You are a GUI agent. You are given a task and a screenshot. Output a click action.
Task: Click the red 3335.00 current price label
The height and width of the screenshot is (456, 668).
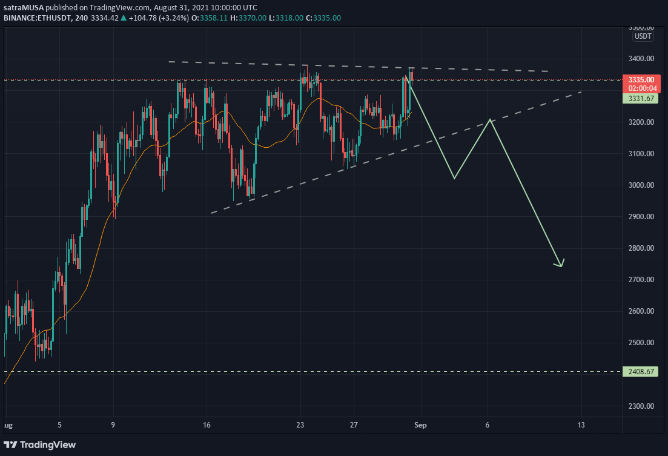tap(641, 80)
